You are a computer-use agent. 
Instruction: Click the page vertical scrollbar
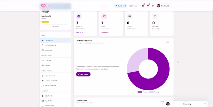[x=212, y=23]
